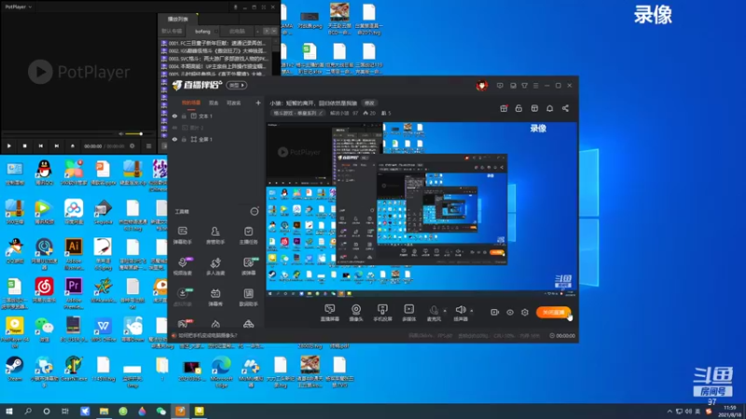Viewport: 746px width, 419px height.
Task: Open the 手机投屏 phone casting option
Action: click(382, 309)
